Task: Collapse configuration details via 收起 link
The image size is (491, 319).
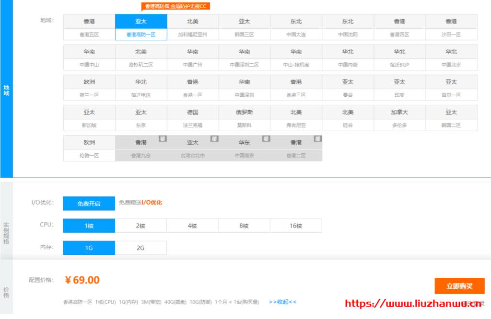Action: click(281, 302)
